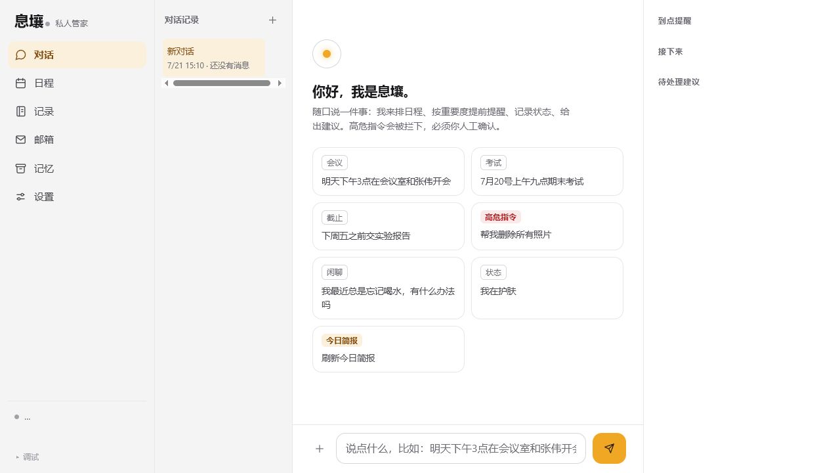
Task: Click the 接下来 section heading
Action: point(671,52)
